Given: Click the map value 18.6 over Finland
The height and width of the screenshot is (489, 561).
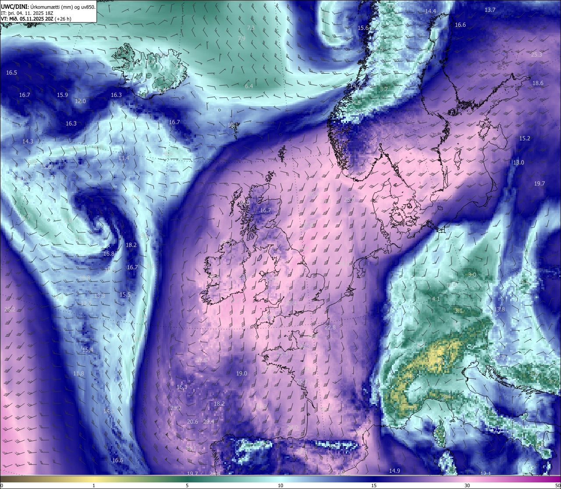Looking at the screenshot, I should click(x=538, y=83).
